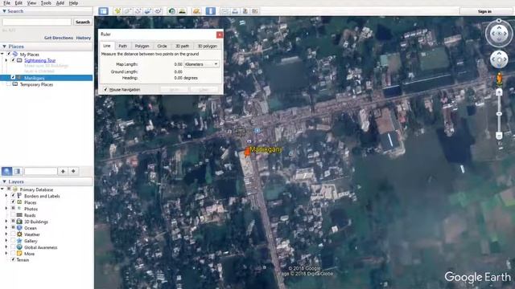Click the Email toolbar icon
515x289 pixels.
tap(225, 11)
